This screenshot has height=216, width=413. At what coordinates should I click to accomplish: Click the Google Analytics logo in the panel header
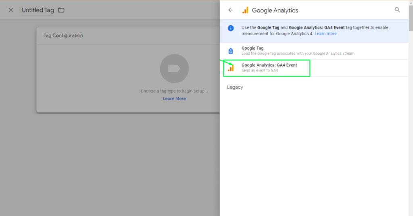245,10
